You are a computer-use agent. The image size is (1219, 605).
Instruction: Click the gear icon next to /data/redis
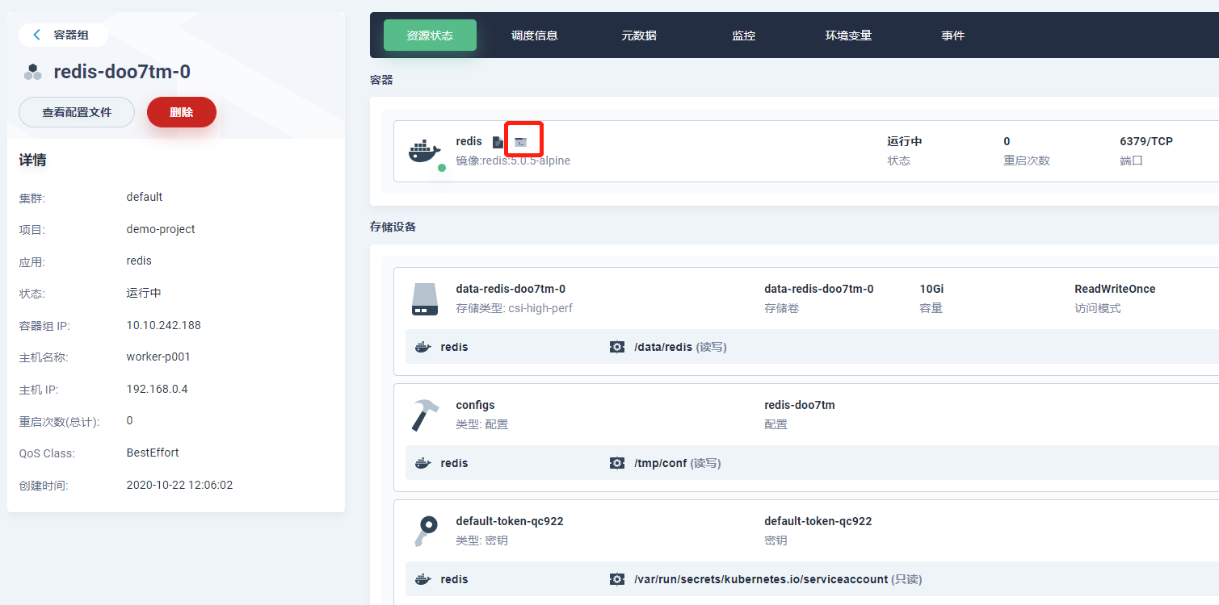pos(617,347)
